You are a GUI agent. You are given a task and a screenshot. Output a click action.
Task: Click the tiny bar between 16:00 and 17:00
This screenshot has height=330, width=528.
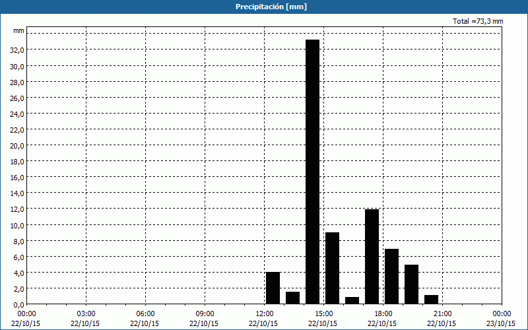point(352,300)
